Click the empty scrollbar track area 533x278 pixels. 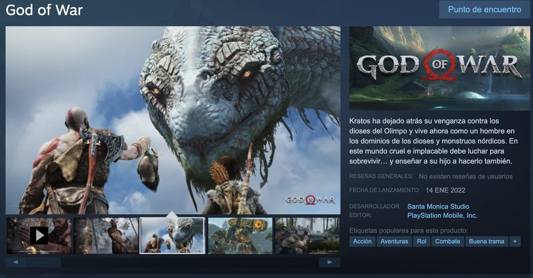pos(190,262)
